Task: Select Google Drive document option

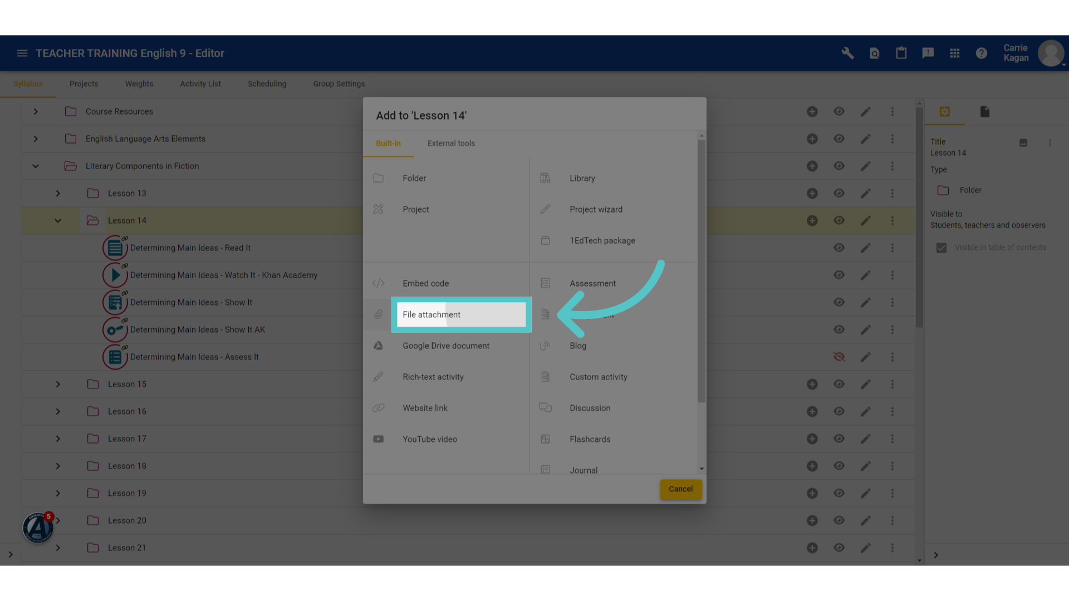Action: (446, 346)
